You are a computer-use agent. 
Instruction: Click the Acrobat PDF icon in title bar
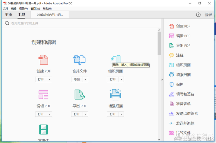5,3
